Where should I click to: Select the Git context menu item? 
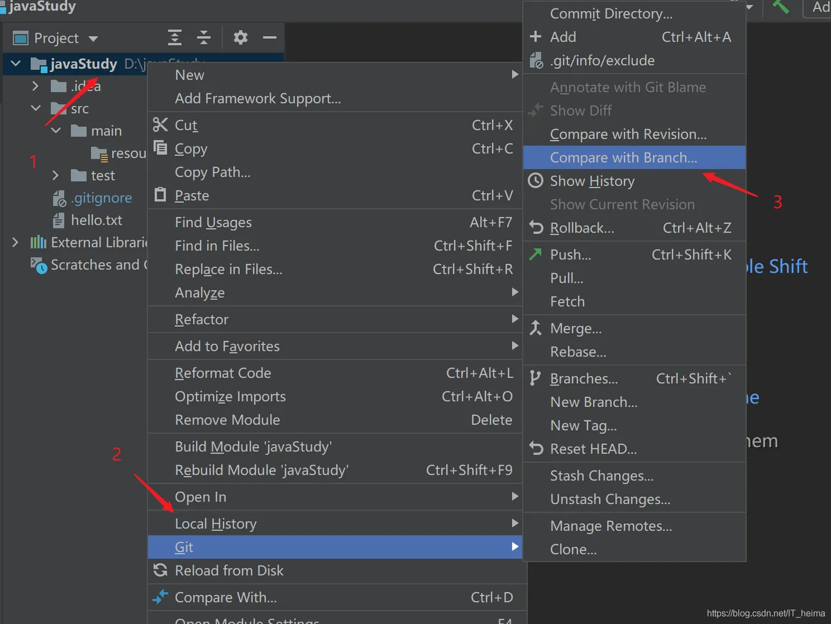[x=335, y=547]
